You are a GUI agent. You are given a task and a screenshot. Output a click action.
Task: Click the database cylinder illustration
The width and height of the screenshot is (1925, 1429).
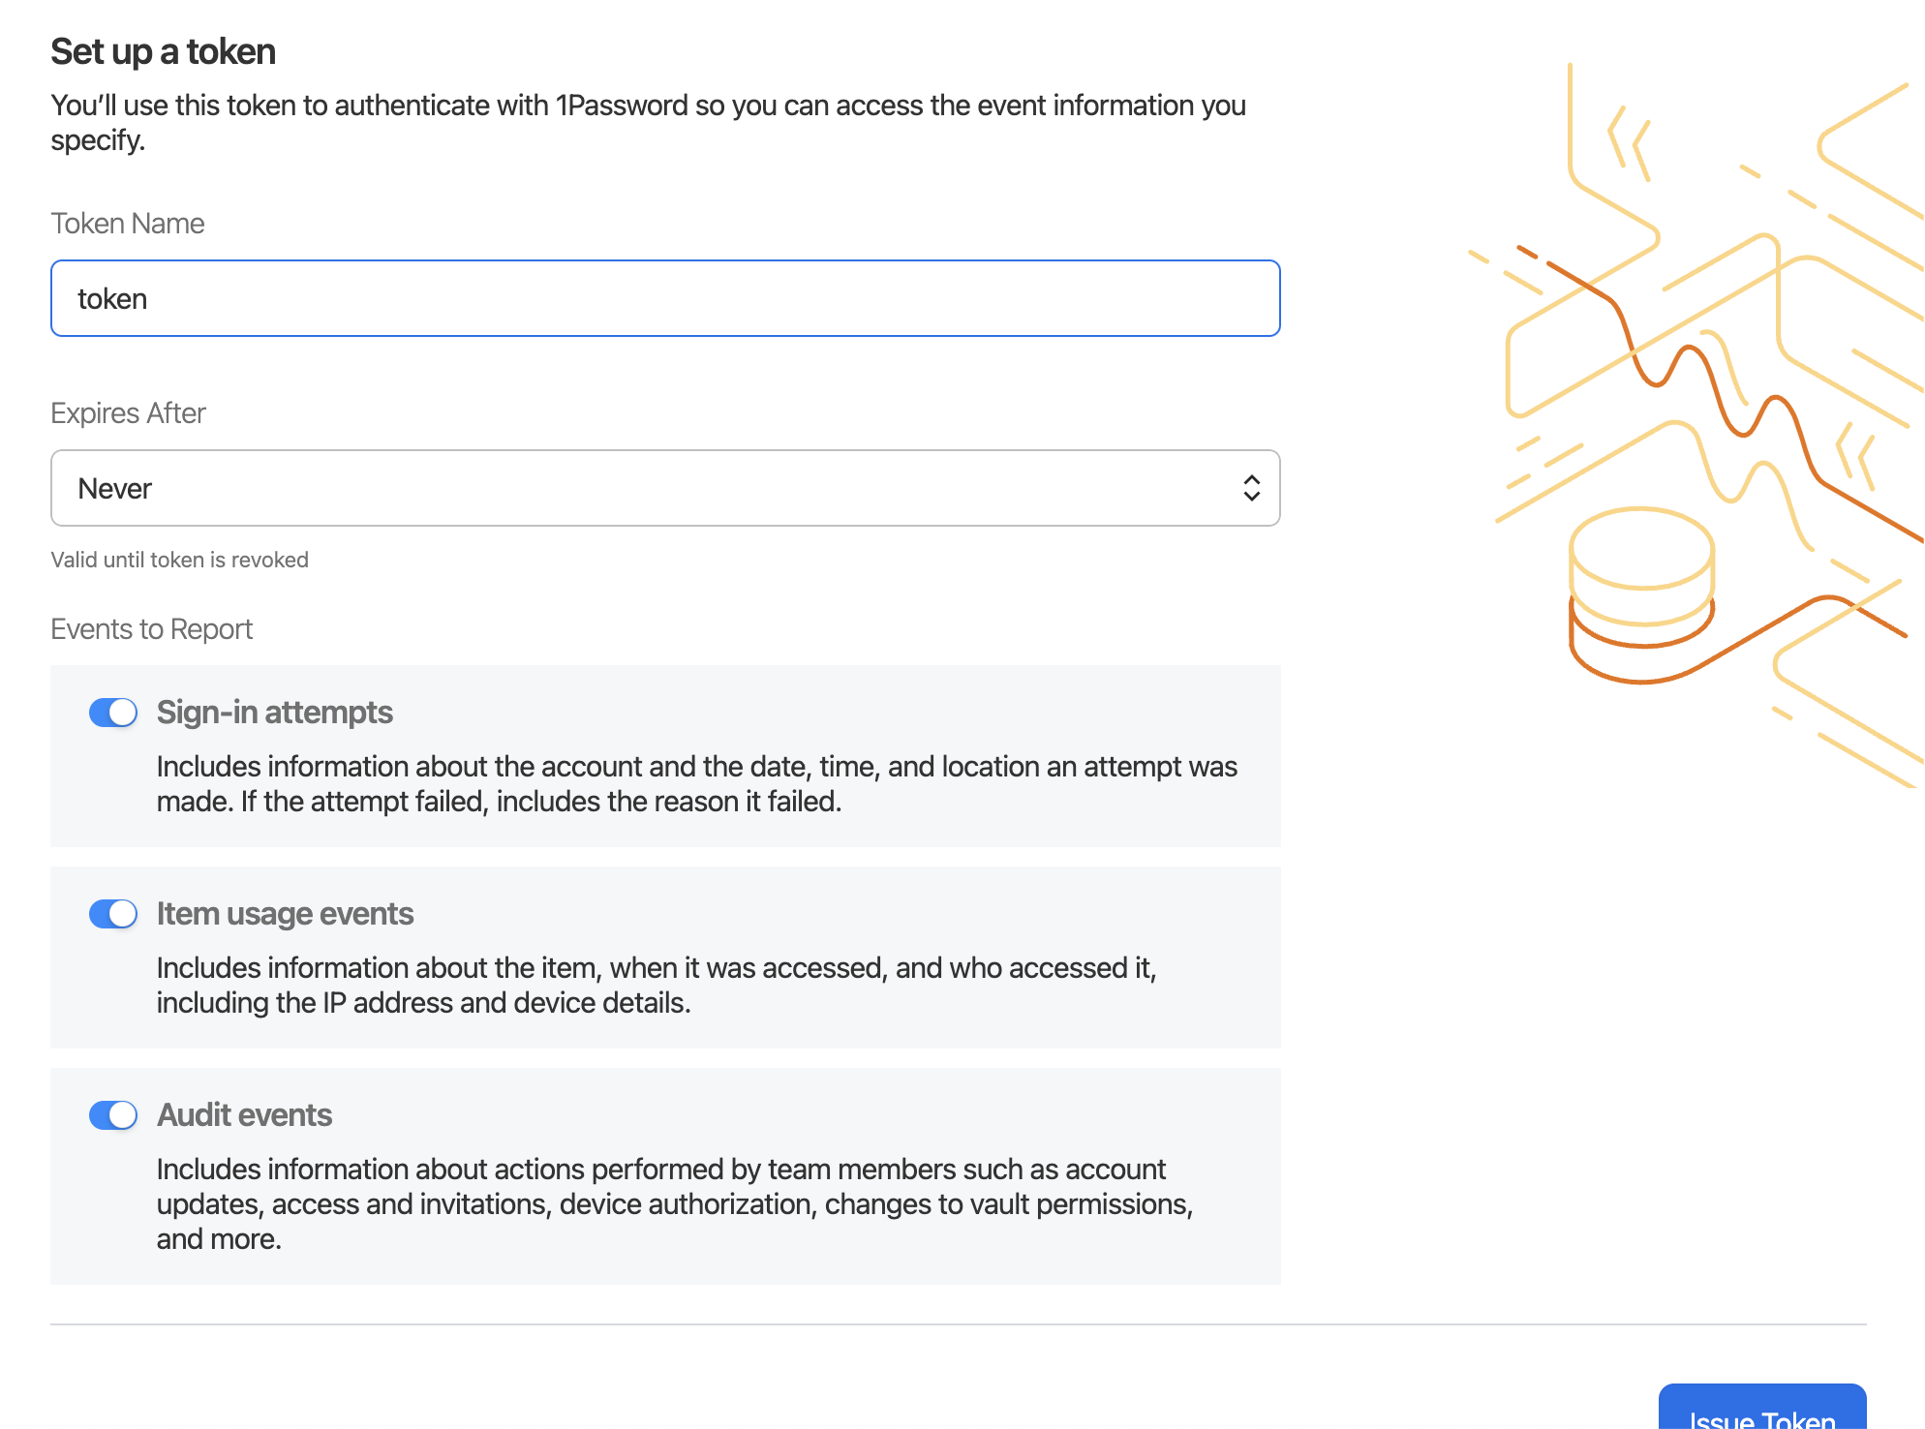[1641, 591]
